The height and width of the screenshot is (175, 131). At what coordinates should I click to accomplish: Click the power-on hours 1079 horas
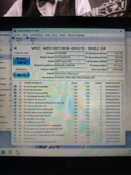[x=115, y=69]
